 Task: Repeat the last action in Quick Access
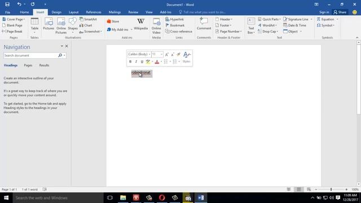pyautogui.click(x=33, y=5)
